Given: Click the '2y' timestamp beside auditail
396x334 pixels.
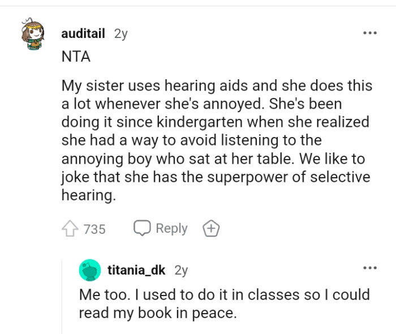Looking at the screenshot, I should click(121, 33).
